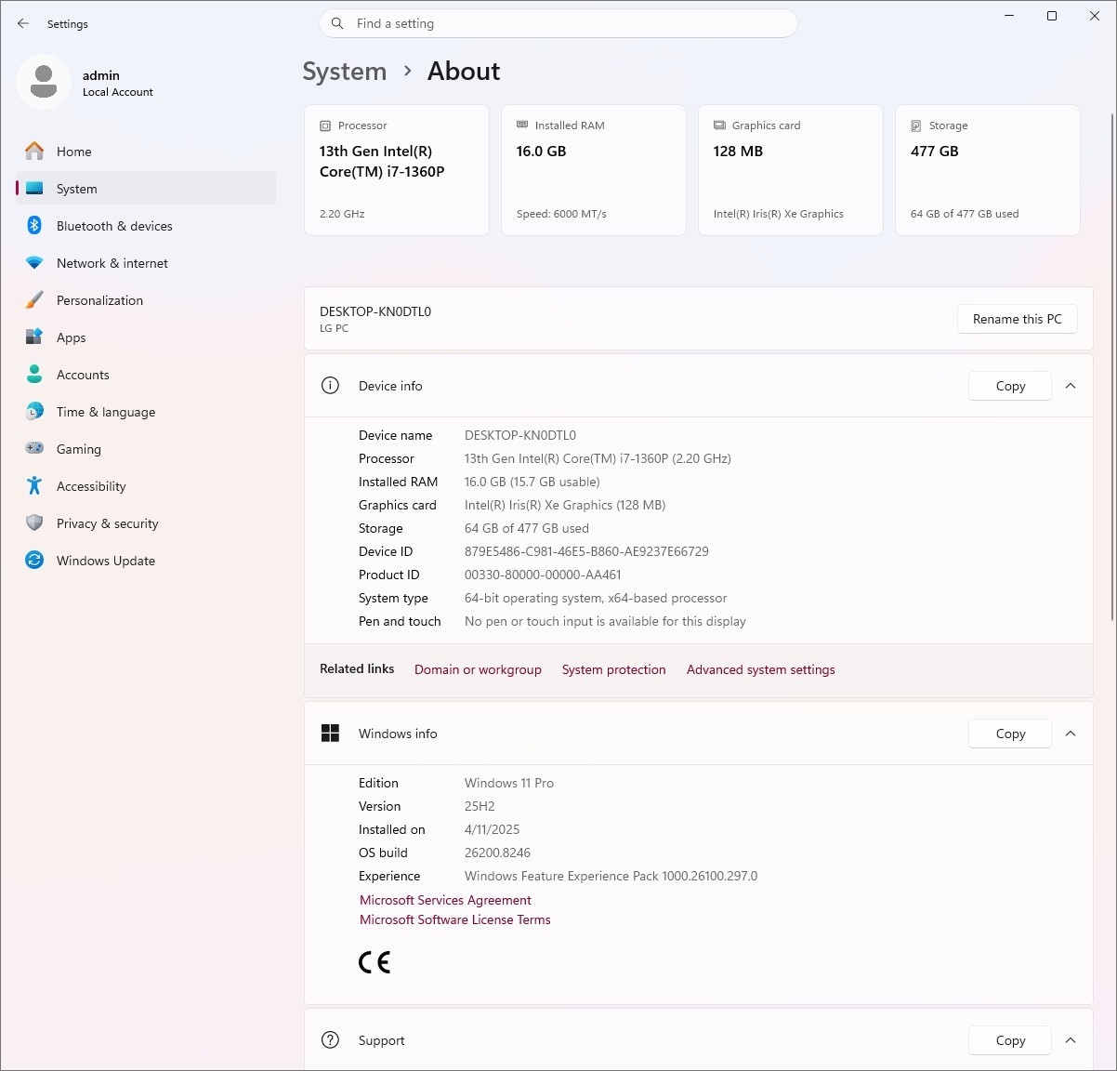The height and width of the screenshot is (1071, 1117).
Task: Open Microsoft Software License Terms
Action: click(x=454, y=919)
